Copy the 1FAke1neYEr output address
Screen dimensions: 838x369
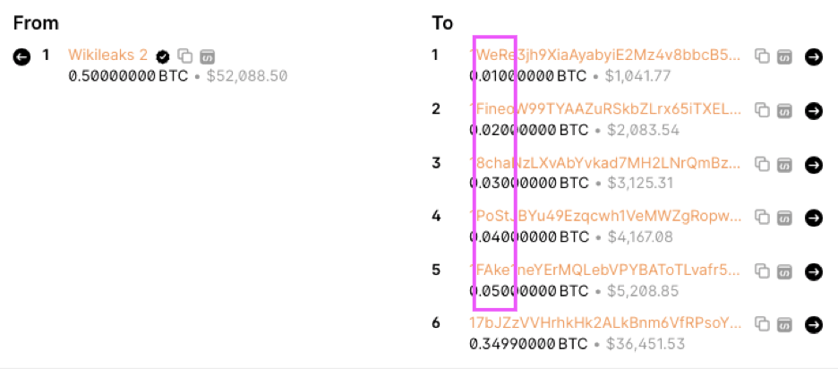pyautogui.click(x=762, y=271)
